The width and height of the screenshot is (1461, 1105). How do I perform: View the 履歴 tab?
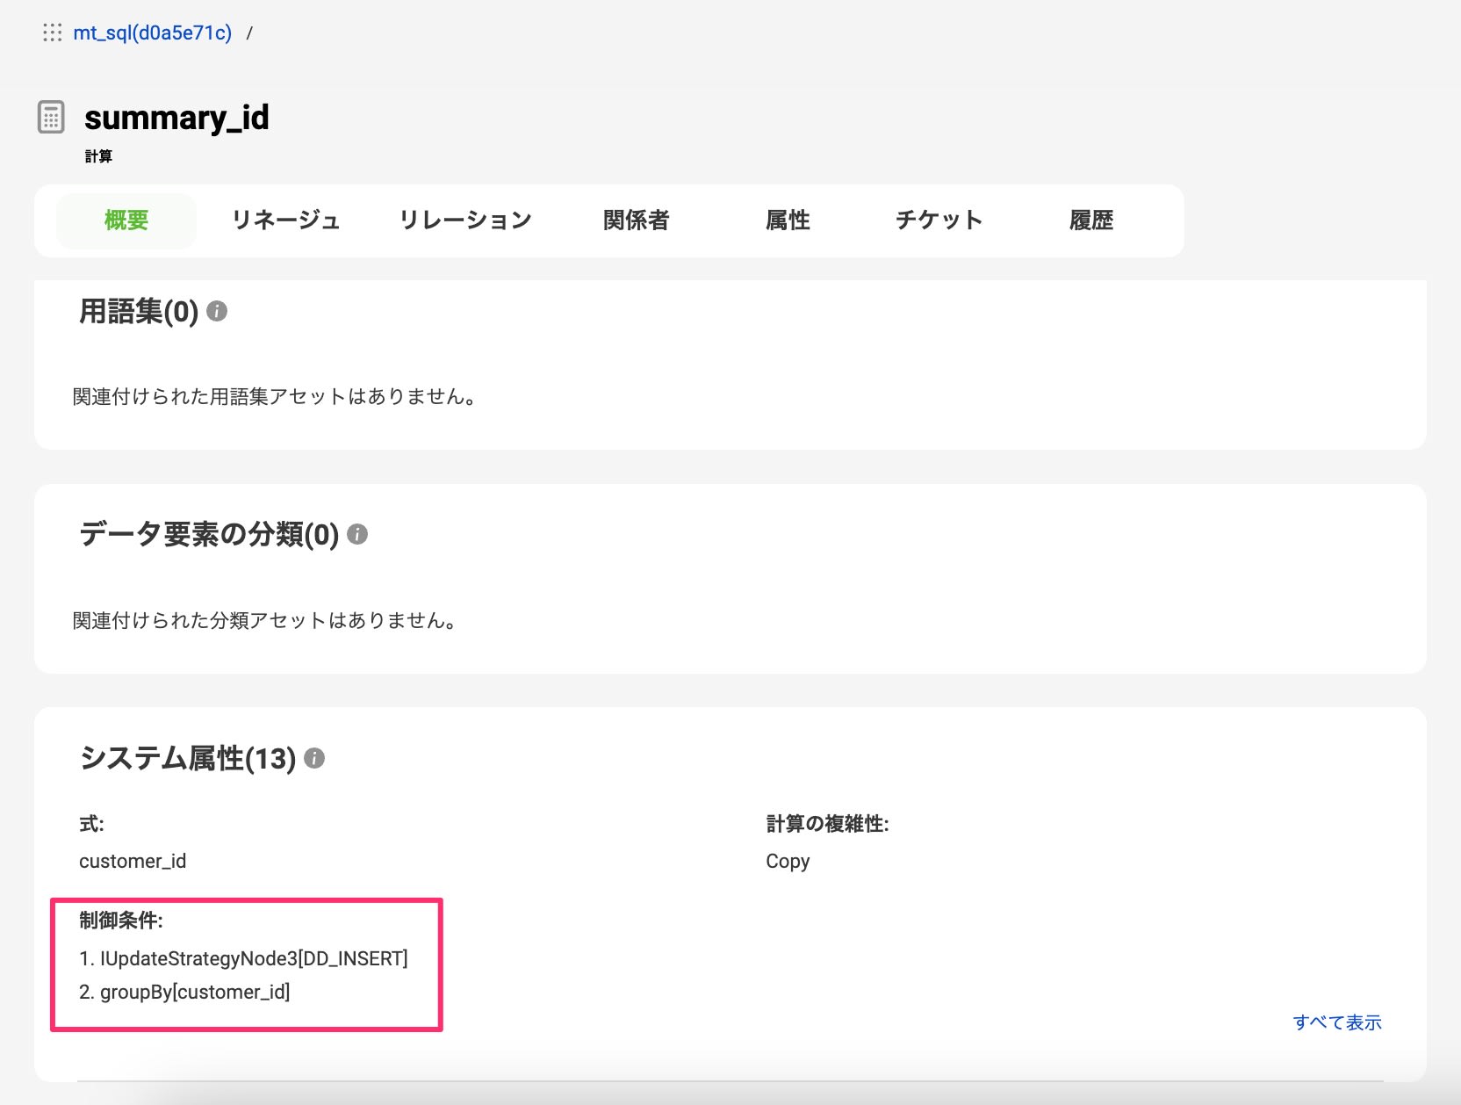point(1091,220)
